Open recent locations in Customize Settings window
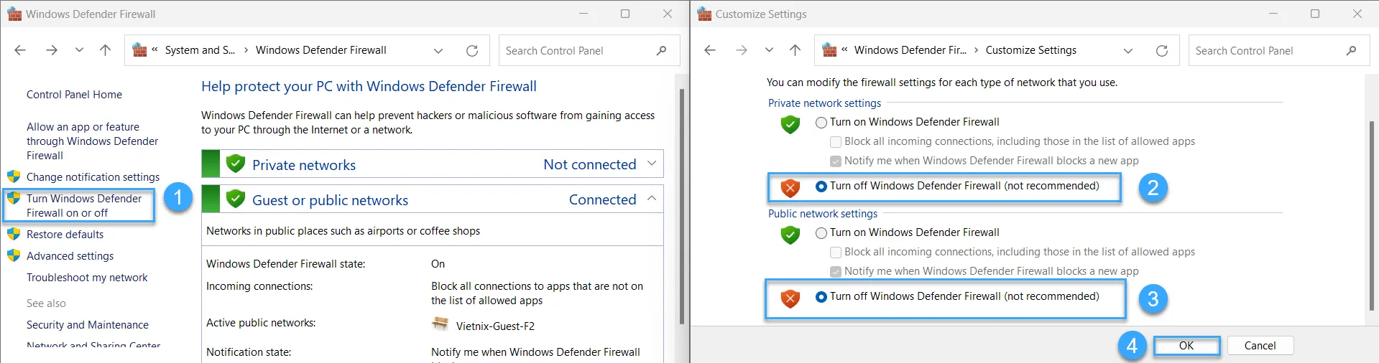Screen dimensions: 1379x363 (x=769, y=50)
